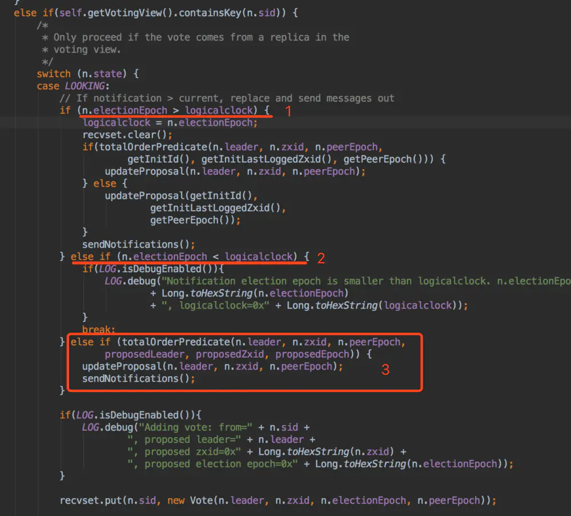The image size is (571, 516).
Task: Click the "break;" statement
Action: [x=99, y=330]
